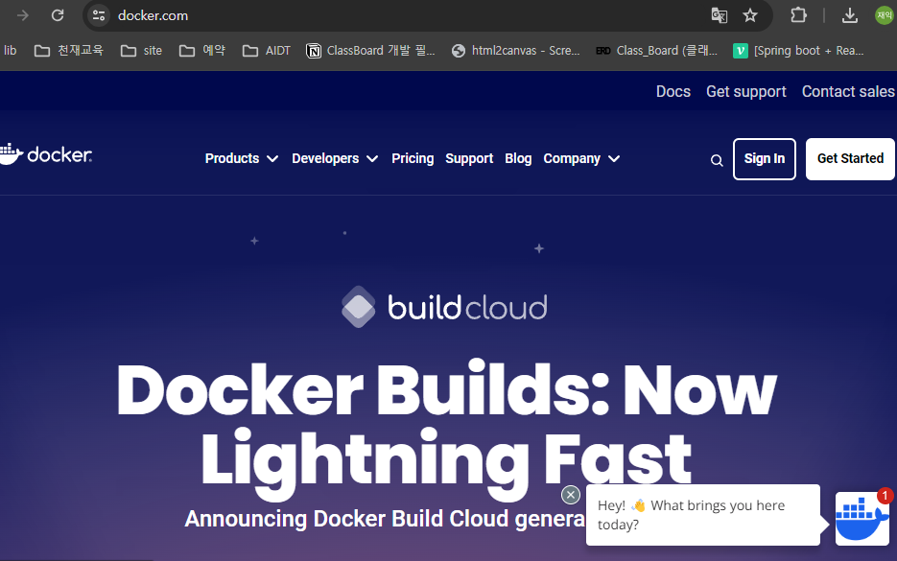Open the ClassBoard Notion bookmark
This screenshot has height=561, width=897.
[x=370, y=50]
